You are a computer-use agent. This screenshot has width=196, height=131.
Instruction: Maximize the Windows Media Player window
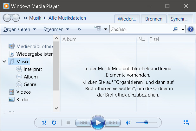(167, 6)
